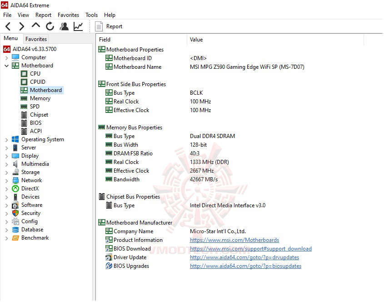Expand the Computer node
The width and height of the screenshot is (384, 302).
pyautogui.click(x=7, y=58)
